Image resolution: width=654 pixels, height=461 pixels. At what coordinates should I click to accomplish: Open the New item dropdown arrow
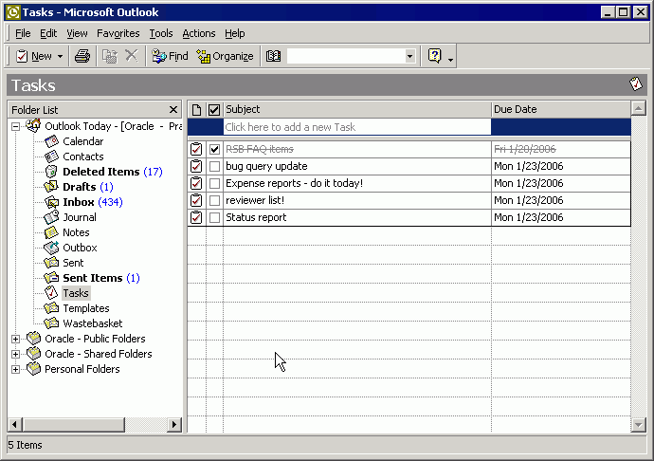tap(60, 56)
